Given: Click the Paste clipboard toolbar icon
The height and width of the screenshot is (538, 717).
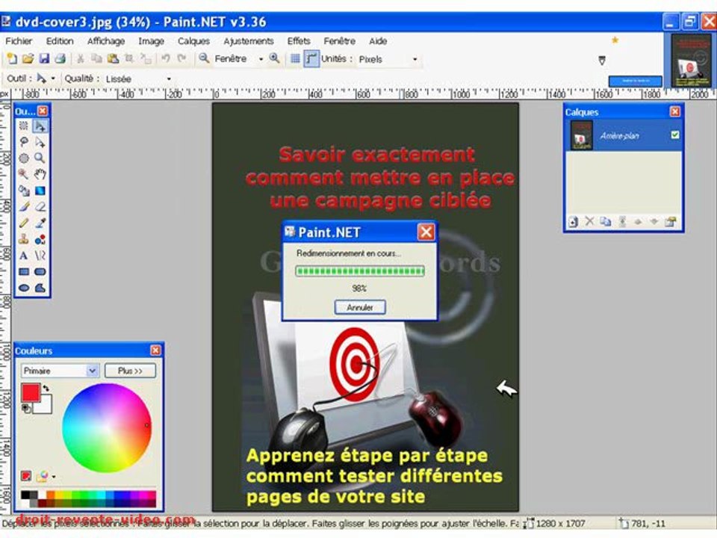Looking at the screenshot, I should point(113,58).
